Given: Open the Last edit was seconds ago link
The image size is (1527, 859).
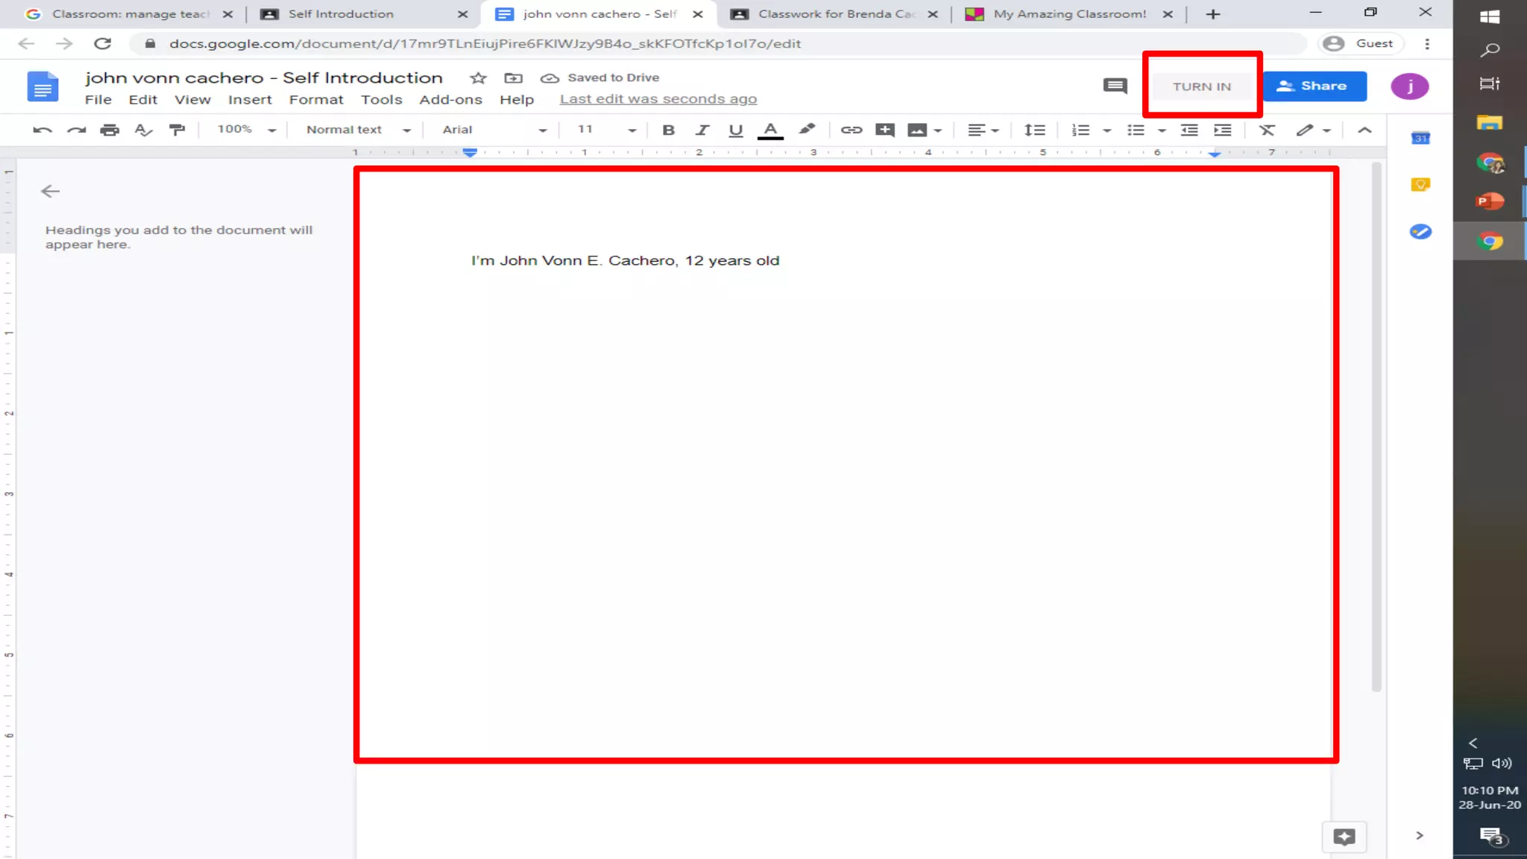Looking at the screenshot, I should pos(658,99).
